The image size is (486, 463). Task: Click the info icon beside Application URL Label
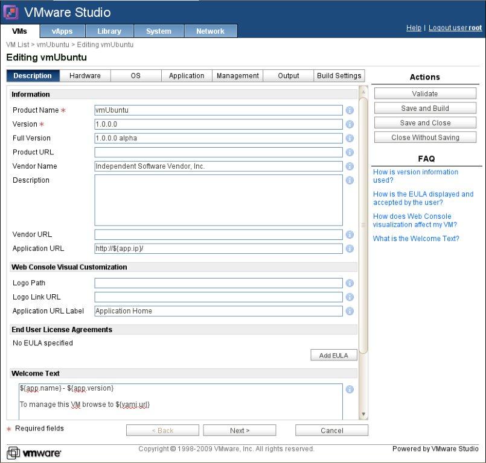click(x=350, y=311)
